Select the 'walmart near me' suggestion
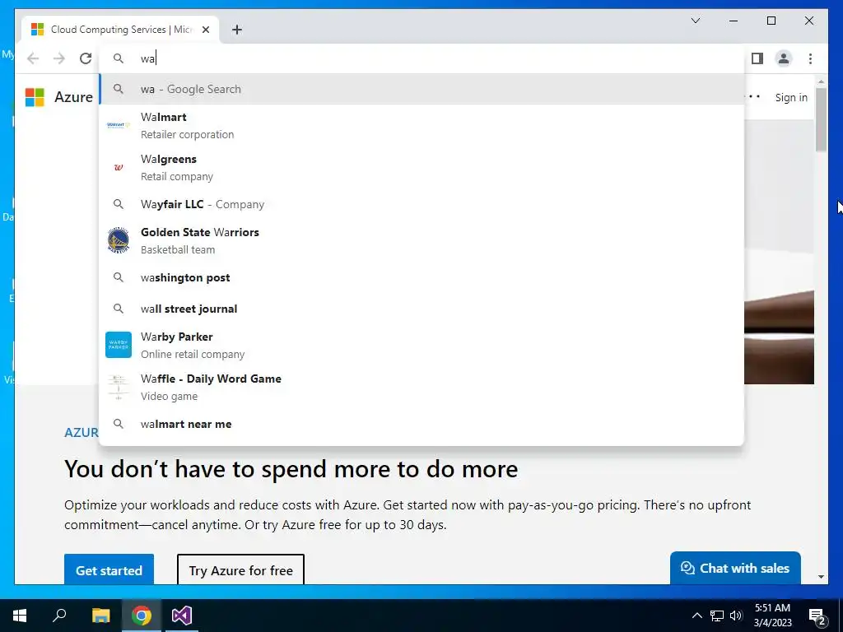The height and width of the screenshot is (632, 843). point(421,424)
